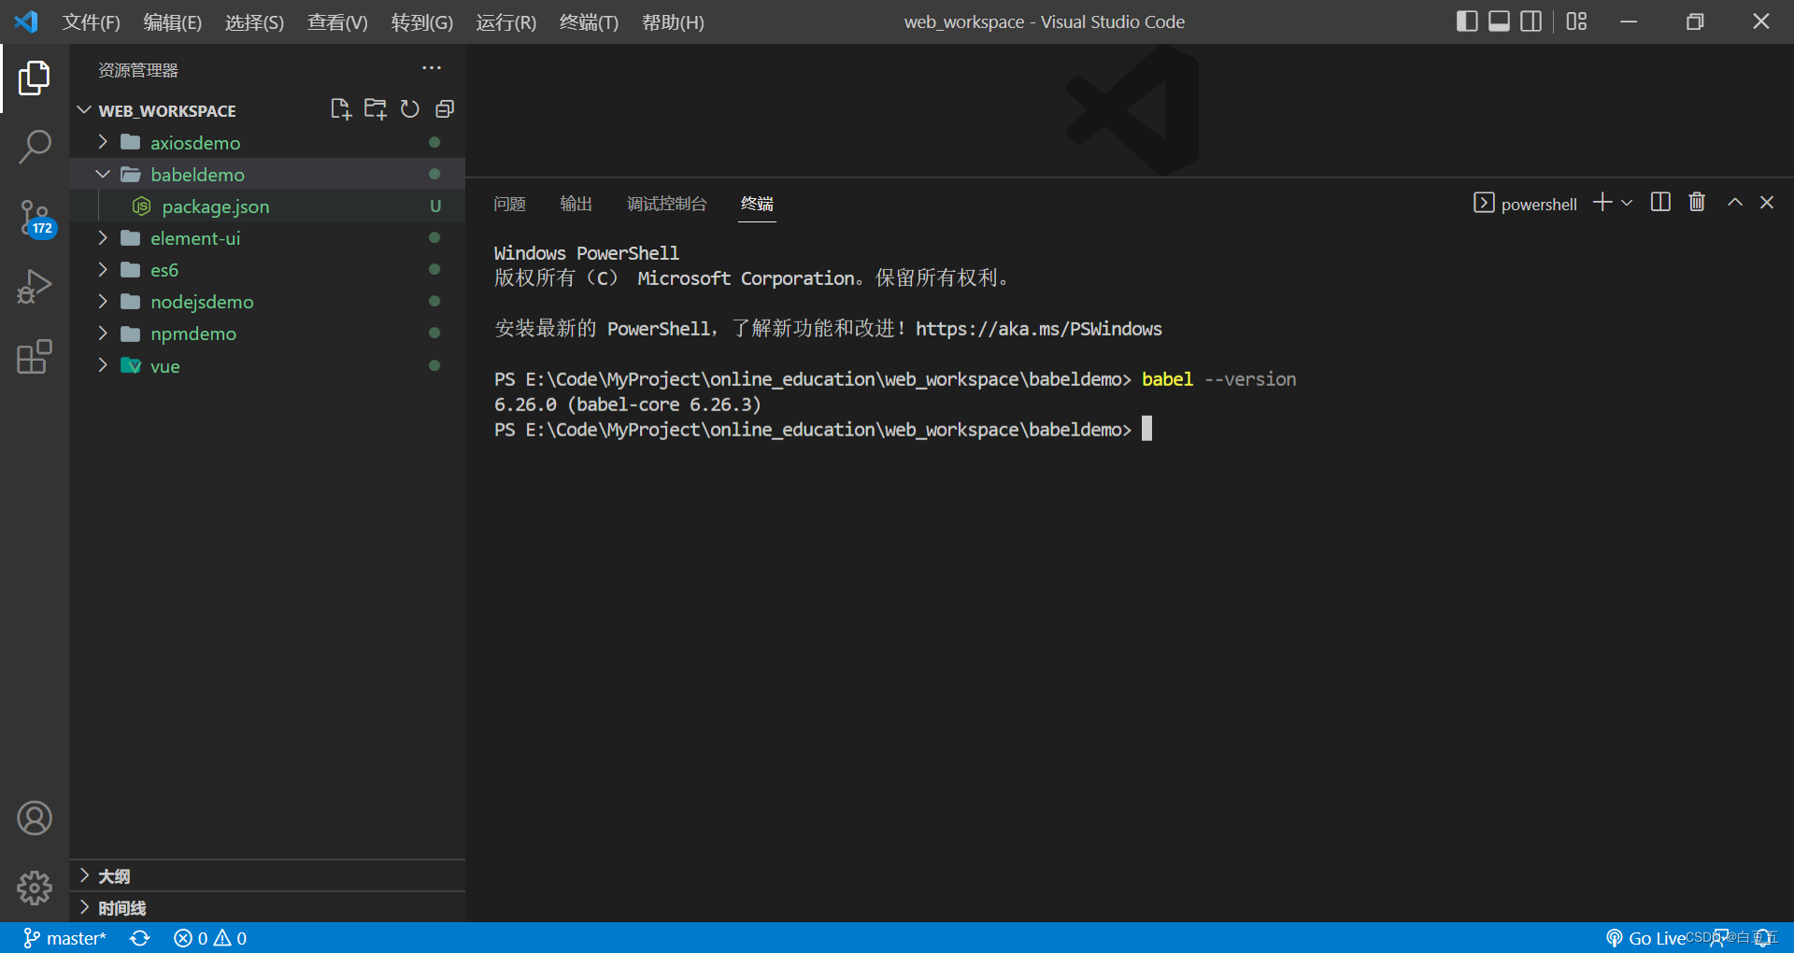Toggle primary side bar visibility
1794x953 pixels.
coord(1467,21)
